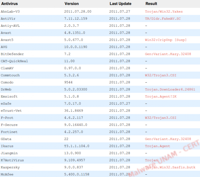Image resolution: width=200 pixels, height=177 pixels.
Task: Select the K7AntiVirus antivirus name
Action: click(12, 160)
